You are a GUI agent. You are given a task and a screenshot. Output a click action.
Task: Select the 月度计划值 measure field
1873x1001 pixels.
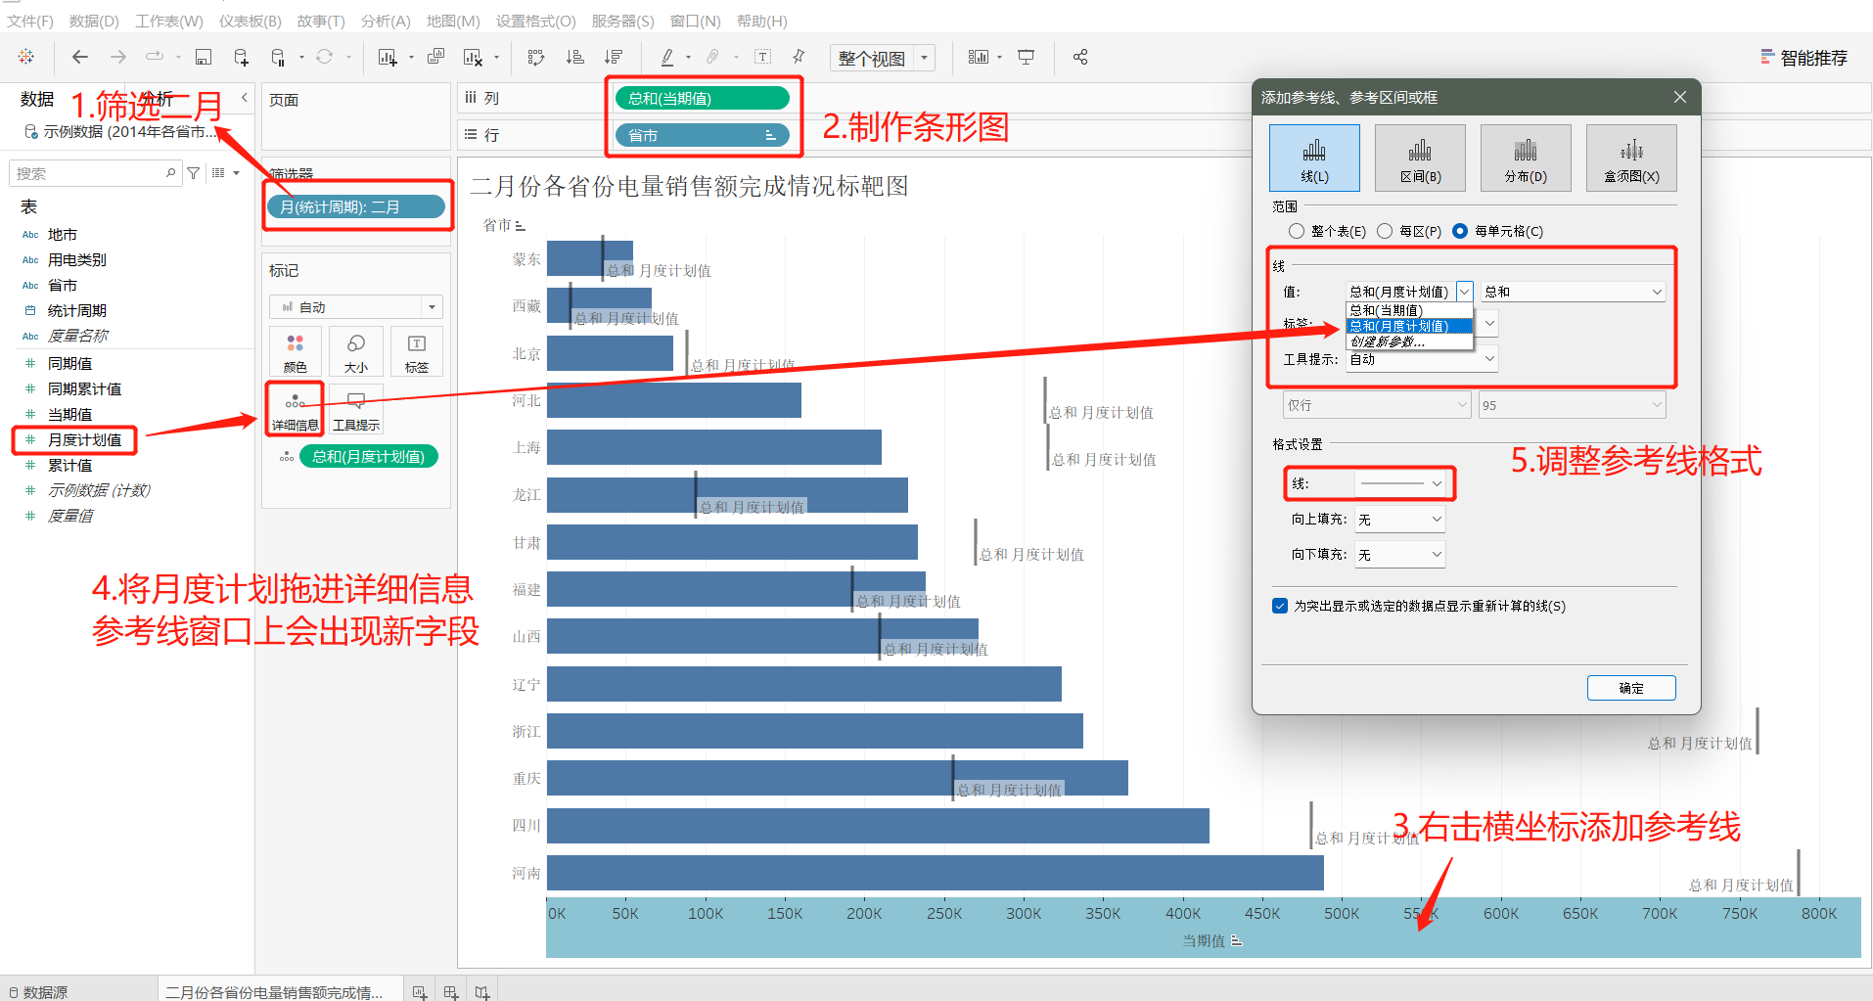85,439
